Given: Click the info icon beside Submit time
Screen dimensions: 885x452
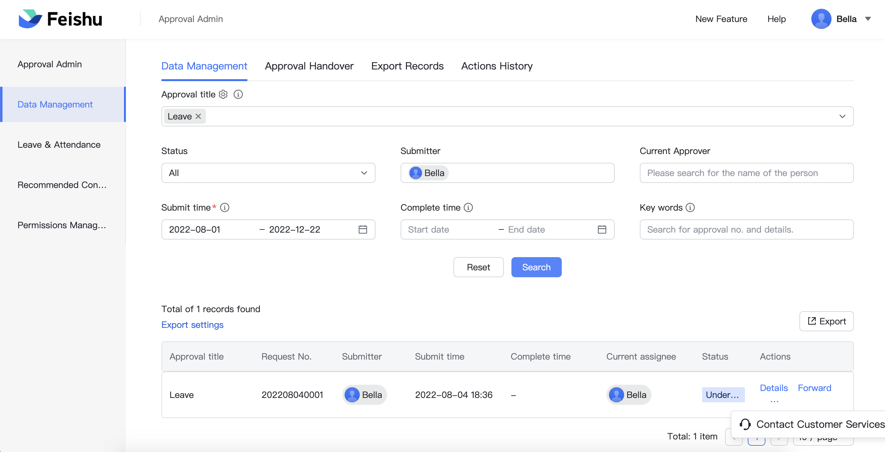Looking at the screenshot, I should click(x=225, y=207).
